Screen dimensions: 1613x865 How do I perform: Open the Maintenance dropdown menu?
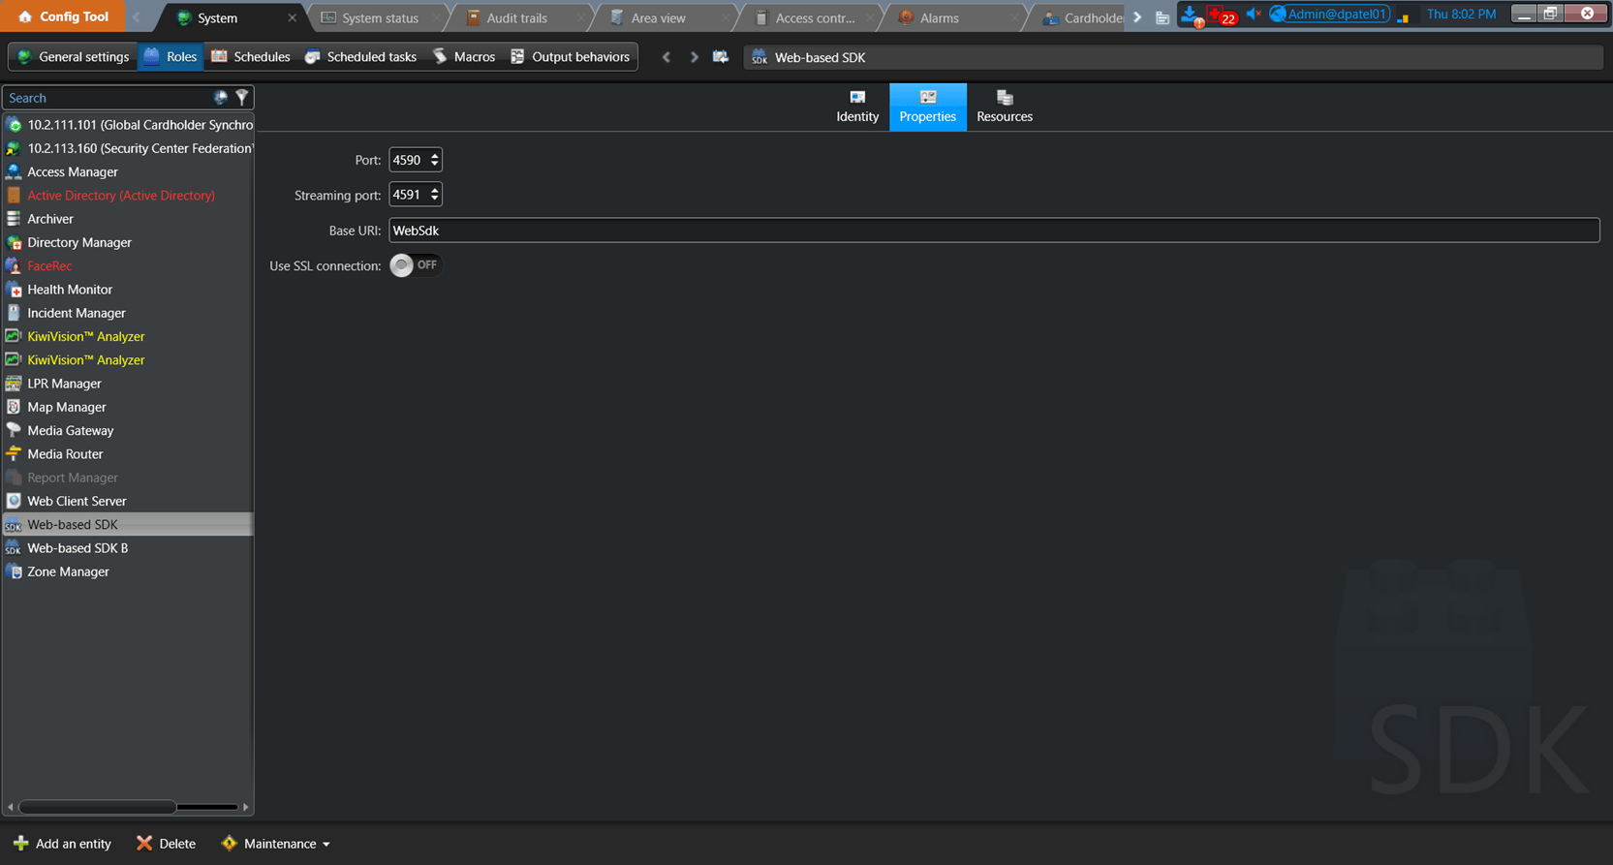coord(276,844)
